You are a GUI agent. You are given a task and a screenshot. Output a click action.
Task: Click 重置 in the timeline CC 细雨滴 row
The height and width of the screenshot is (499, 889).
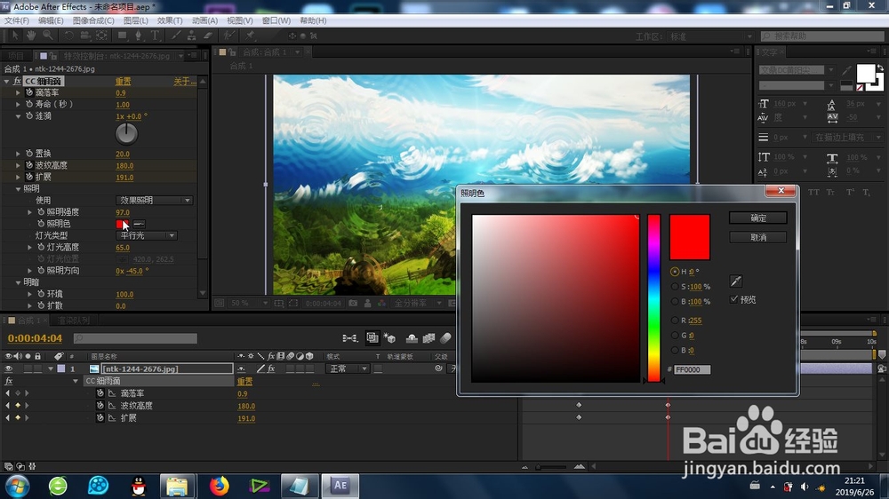[245, 381]
